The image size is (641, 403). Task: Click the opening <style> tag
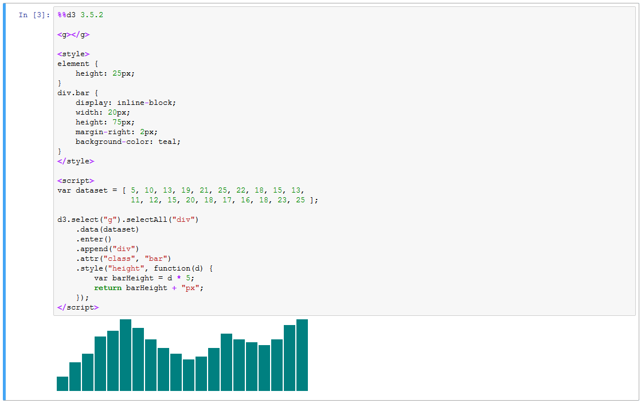tap(73, 54)
